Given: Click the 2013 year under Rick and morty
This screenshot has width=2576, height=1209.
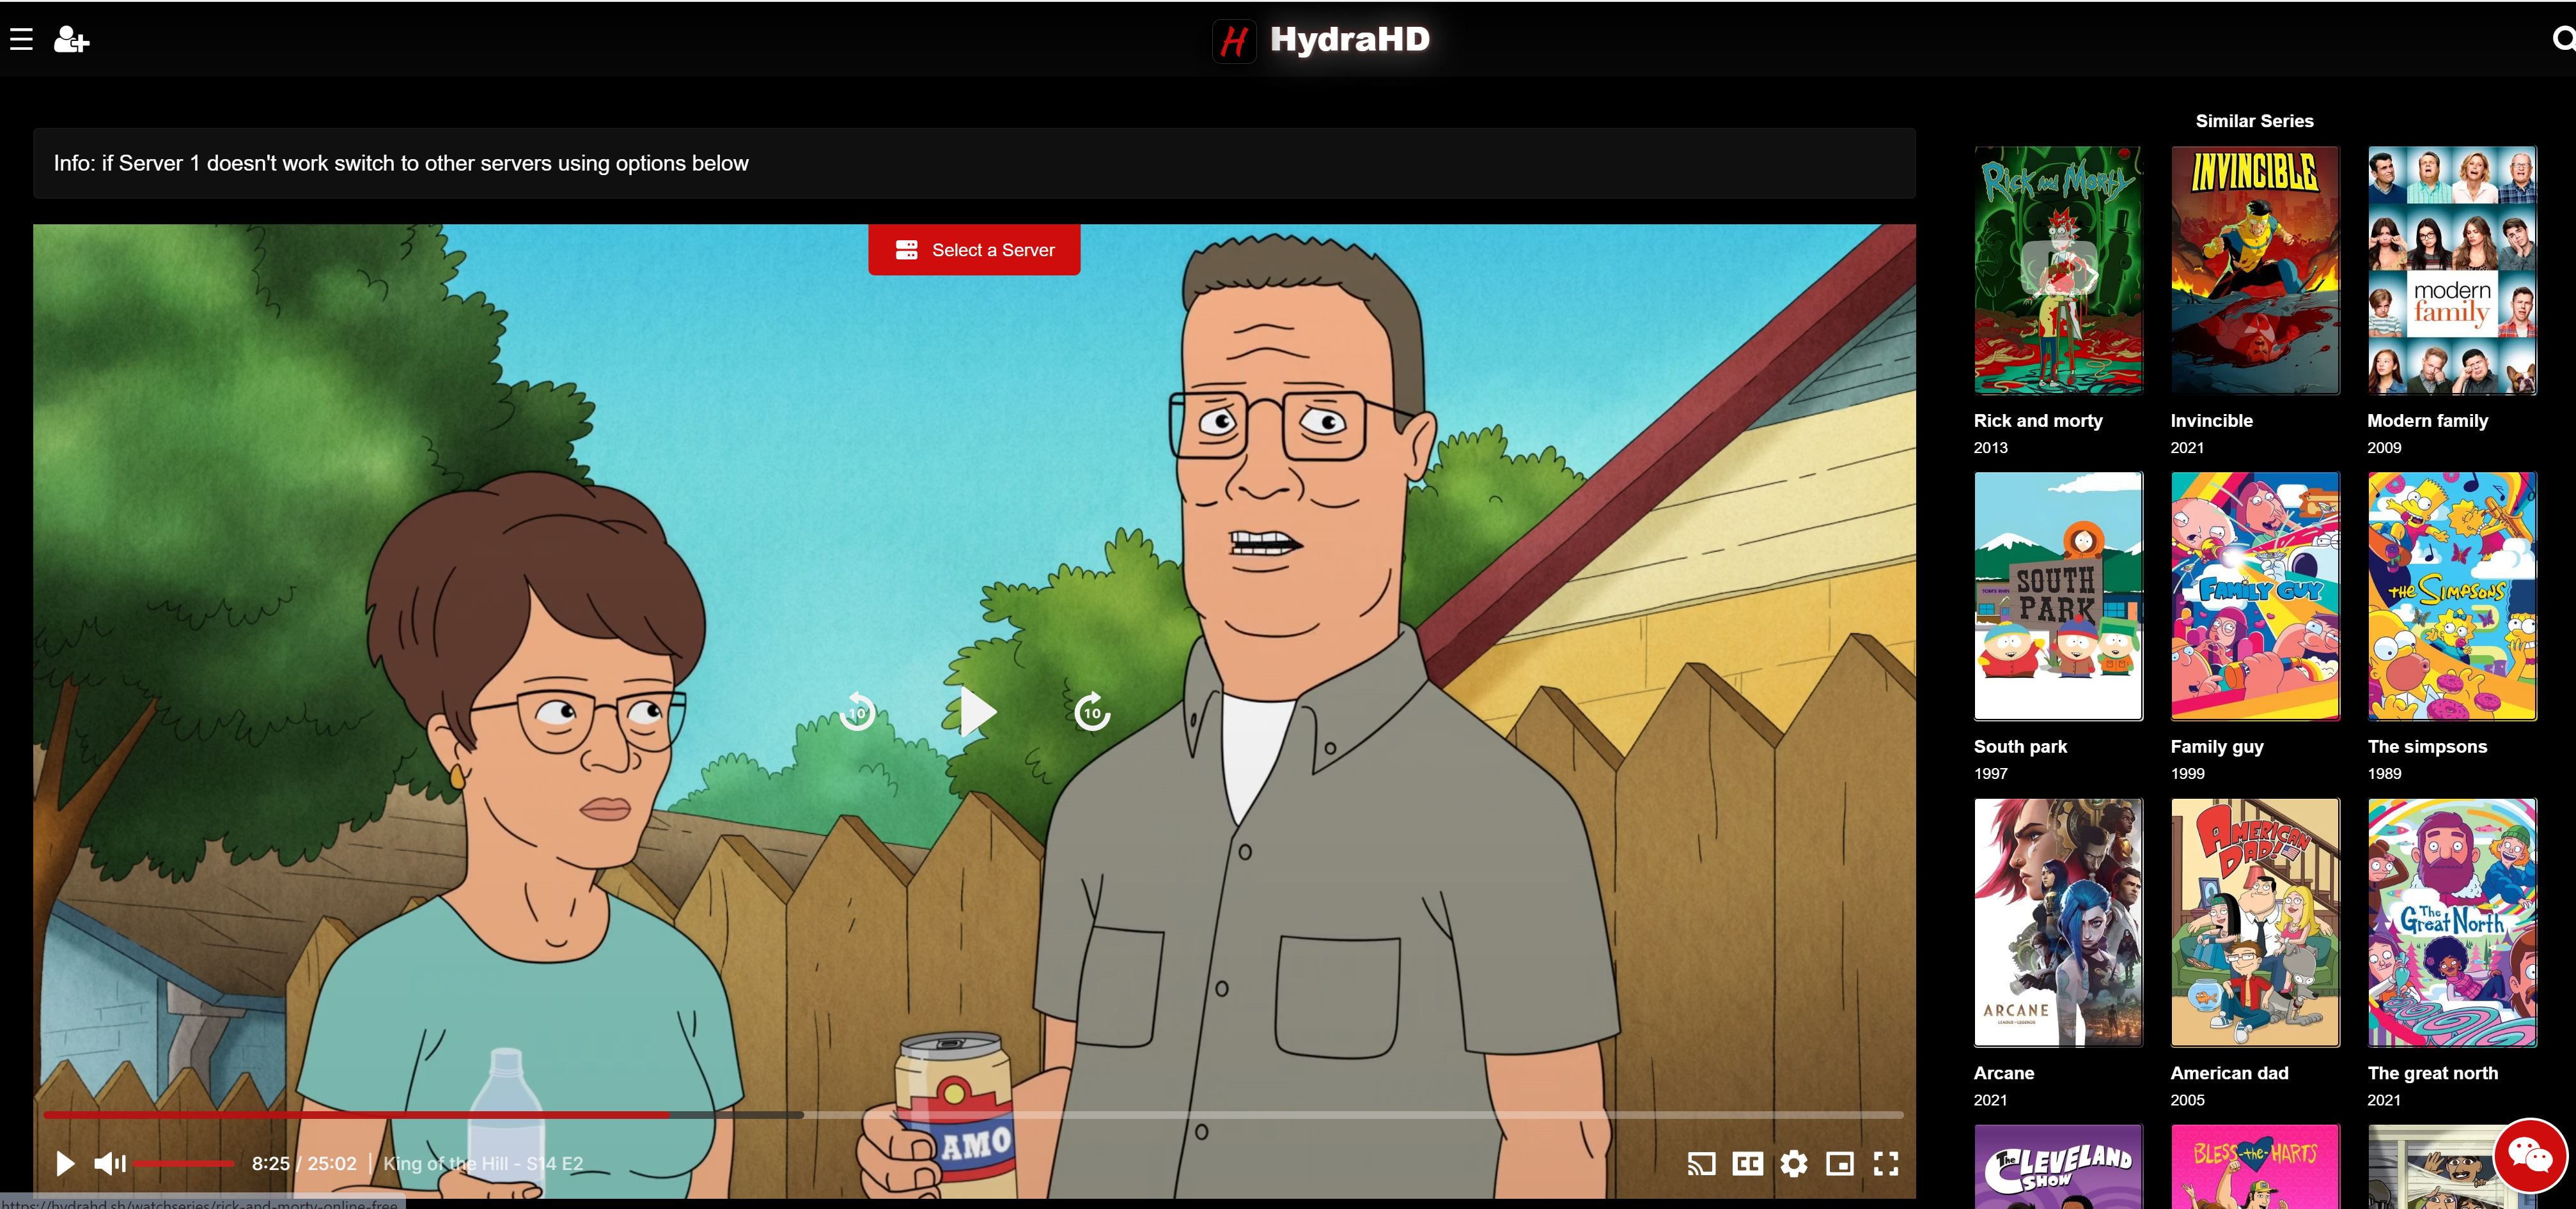Looking at the screenshot, I should pos(1990,448).
